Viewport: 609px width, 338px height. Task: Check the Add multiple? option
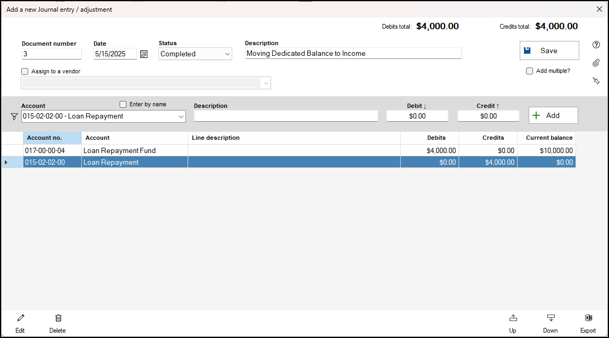click(529, 71)
